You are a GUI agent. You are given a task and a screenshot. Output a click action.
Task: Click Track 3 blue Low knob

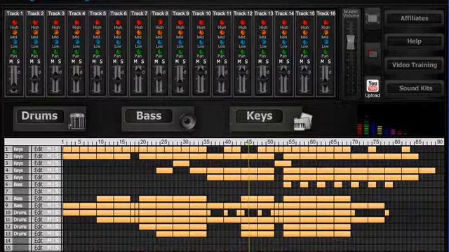(x=55, y=42)
